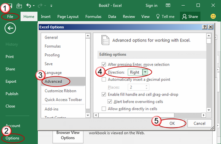
Task: Click horizontal scroll left arrow
Action: point(96,115)
